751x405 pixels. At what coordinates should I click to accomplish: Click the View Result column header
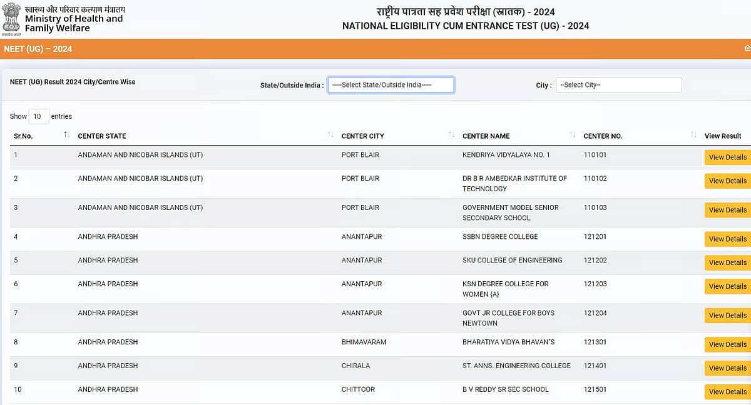723,136
